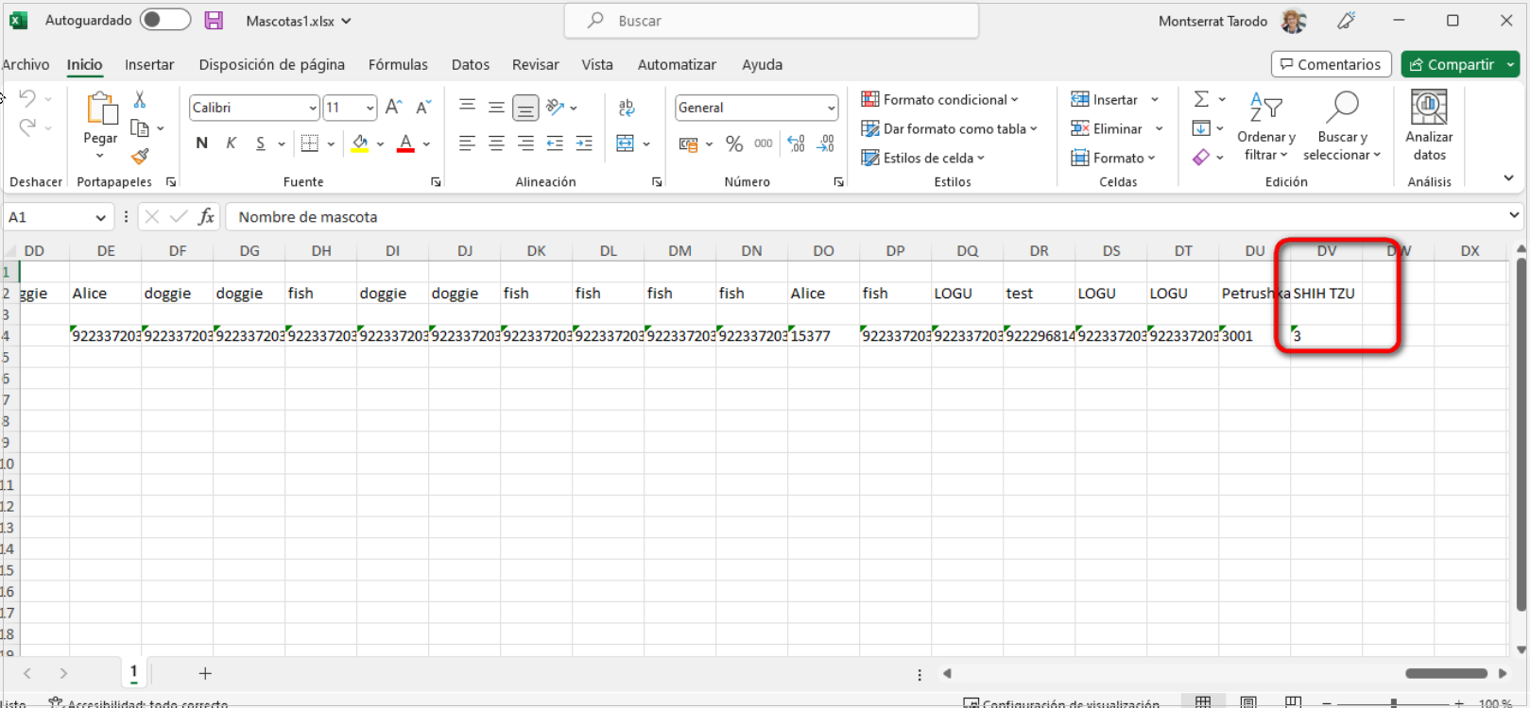
Task: Click the Save diskette icon
Action: tap(215, 21)
